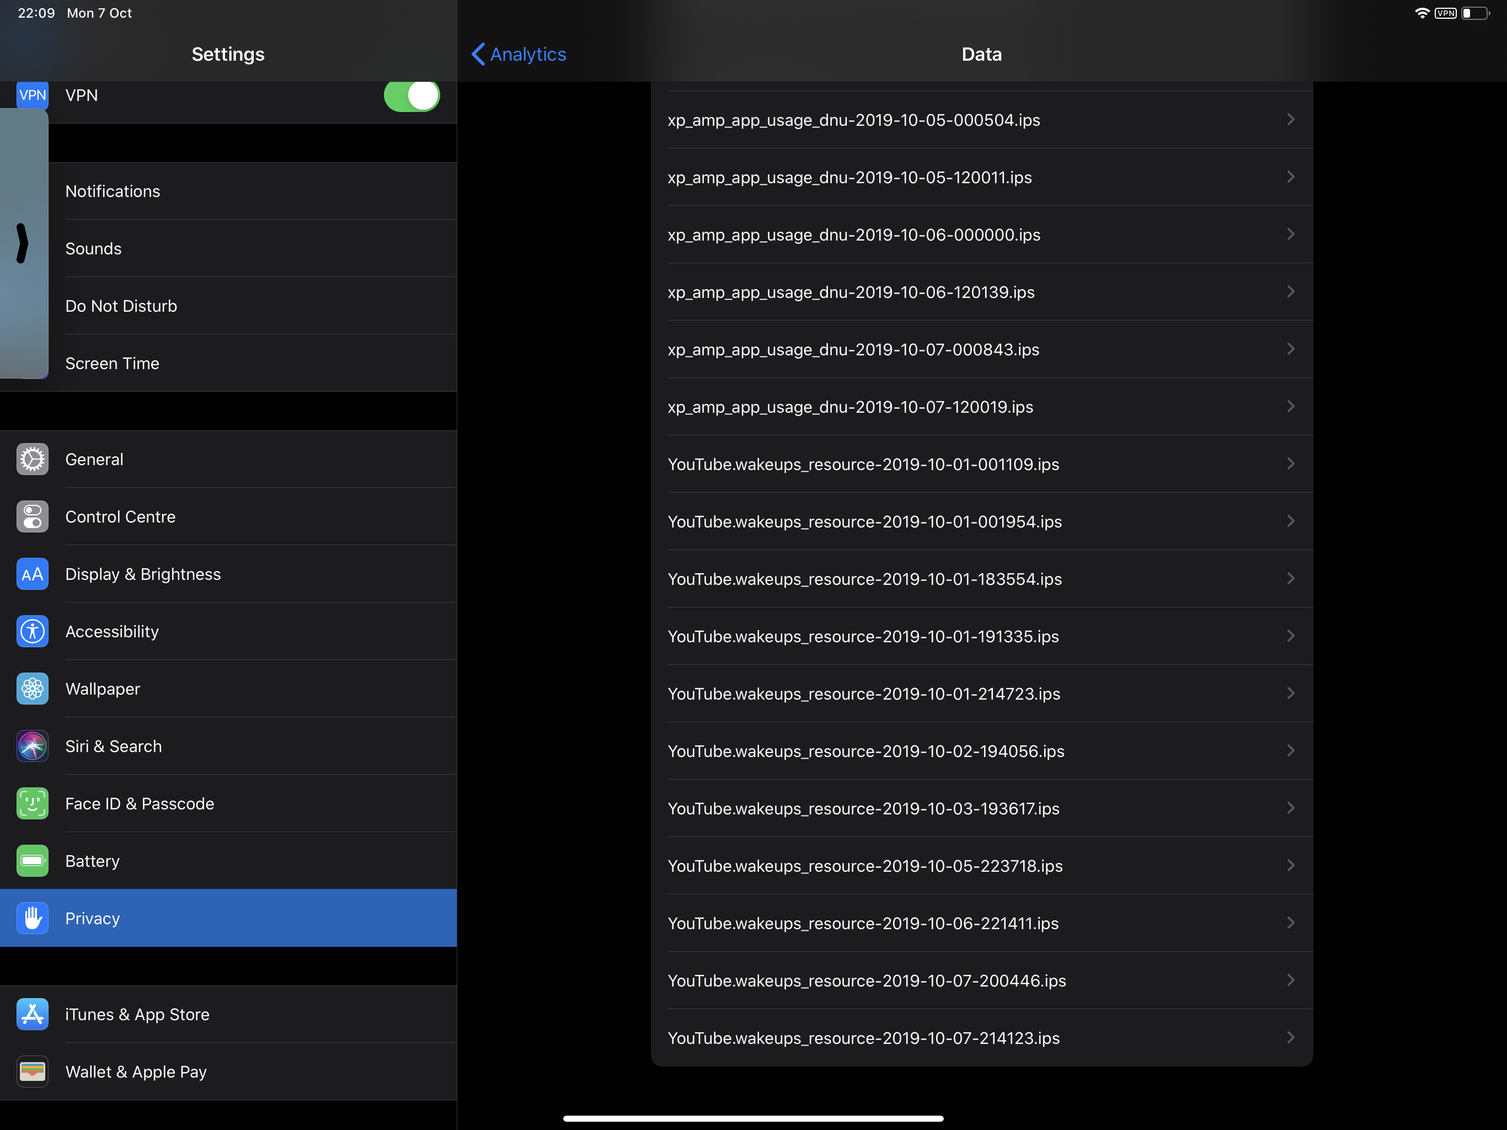Viewport: 1507px width, 1130px height.
Task: Open the Wallpaper settings label
Action: click(x=102, y=689)
